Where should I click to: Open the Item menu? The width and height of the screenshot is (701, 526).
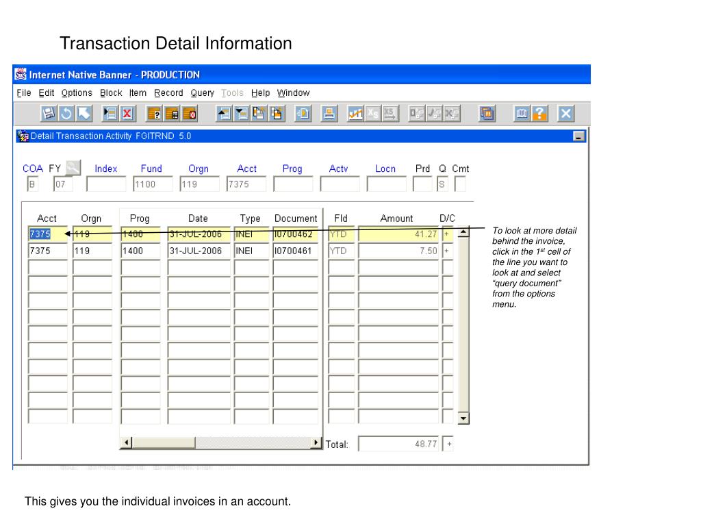pyautogui.click(x=138, y=92)
